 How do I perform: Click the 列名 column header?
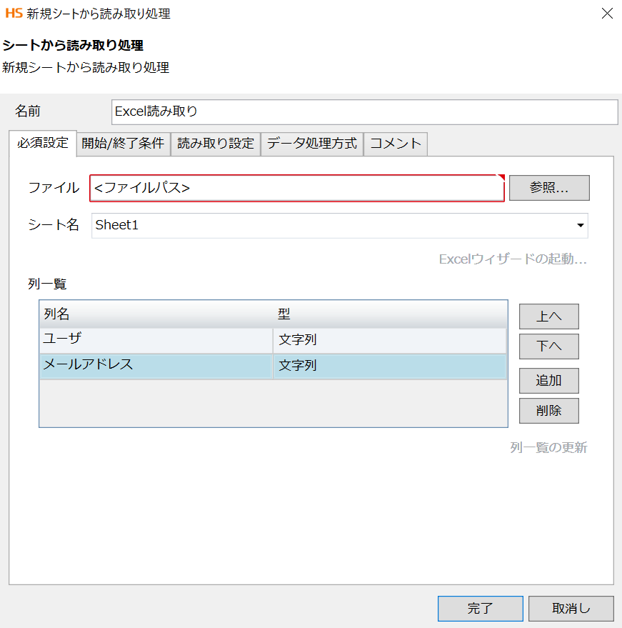point(156,314)
